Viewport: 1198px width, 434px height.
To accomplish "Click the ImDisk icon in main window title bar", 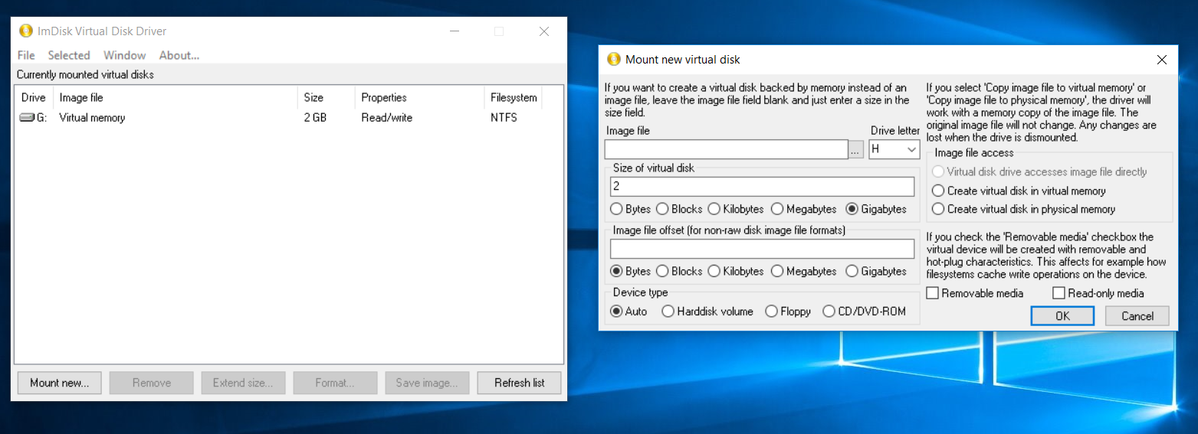I will [x=25, y=31].
